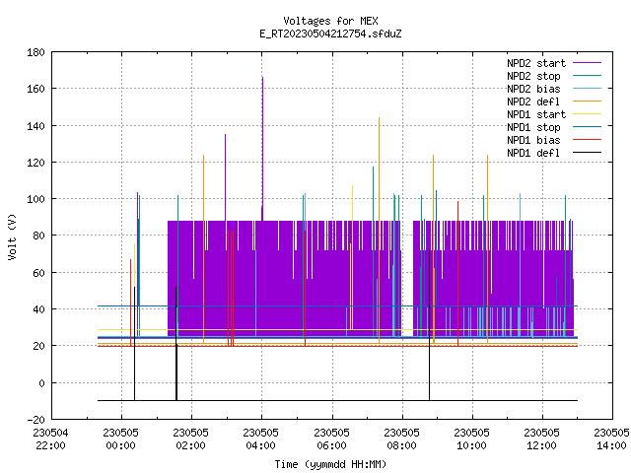
Task: Click the dark blue NPD1 stop legend line
Action: click(587, 127)
